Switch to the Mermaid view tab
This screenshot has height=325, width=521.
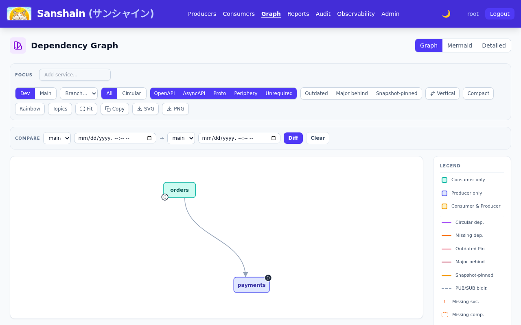[x=460, y=45]
